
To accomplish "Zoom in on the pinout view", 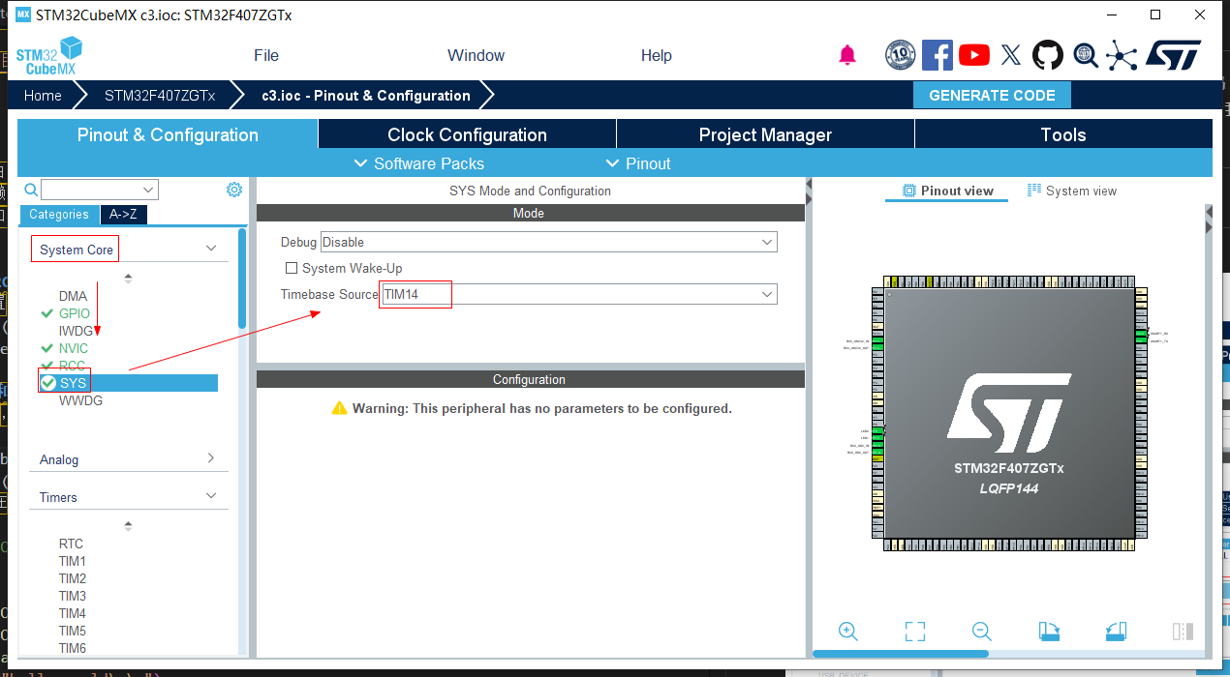I will (847, 631).
